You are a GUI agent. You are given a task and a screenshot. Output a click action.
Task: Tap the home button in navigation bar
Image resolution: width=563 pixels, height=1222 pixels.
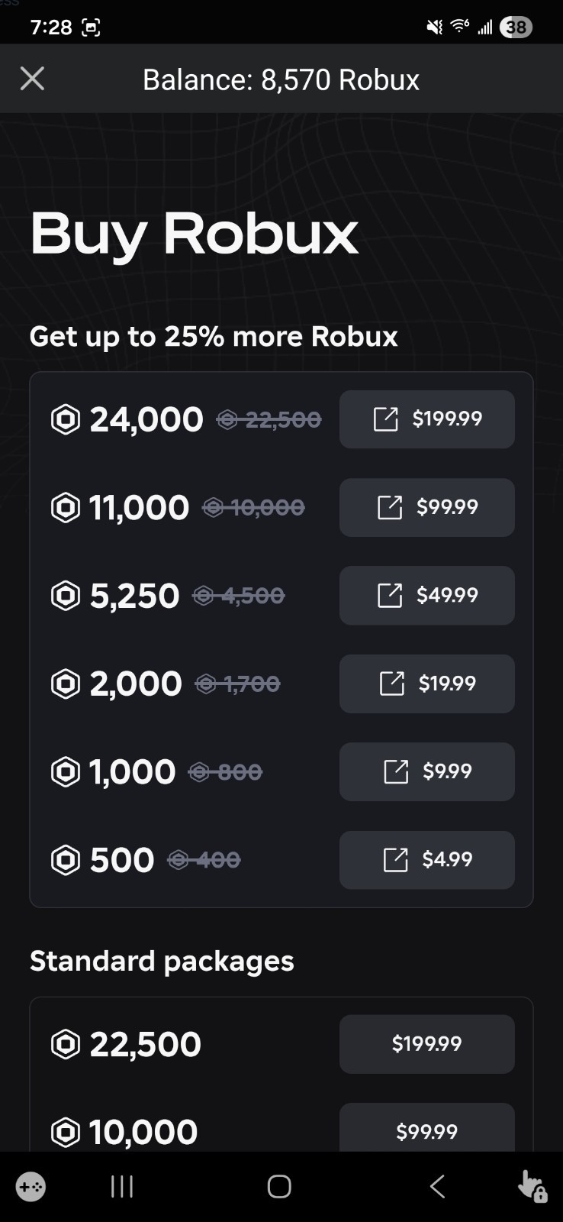point(278,1186)
